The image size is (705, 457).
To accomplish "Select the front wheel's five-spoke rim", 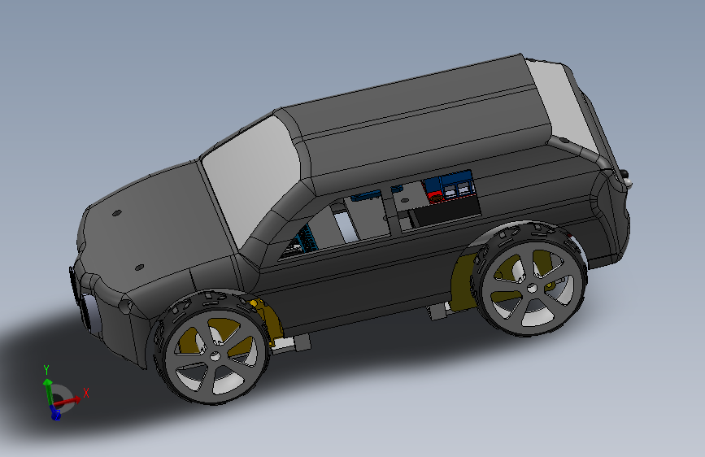I will pos(215,355).
